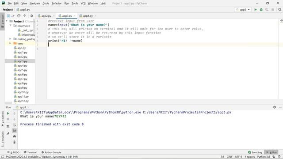The image size is (283, 159).
Task: Clear all Run console output with the trash icon
Action: click(x=15, y=142)
